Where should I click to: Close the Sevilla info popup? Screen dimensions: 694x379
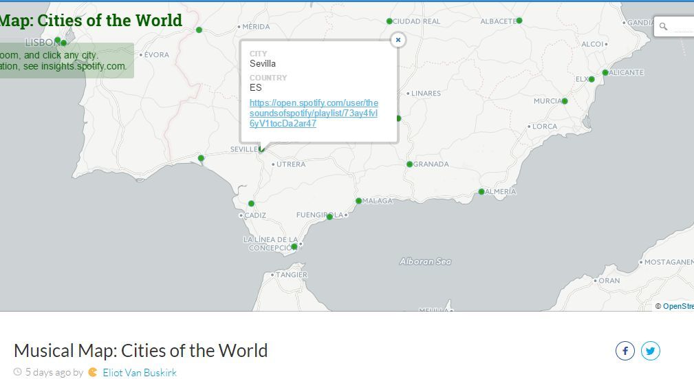tap(398, 40)
